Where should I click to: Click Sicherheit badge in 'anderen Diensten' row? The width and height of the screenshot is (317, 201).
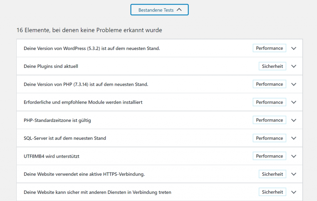click(272, 192)
